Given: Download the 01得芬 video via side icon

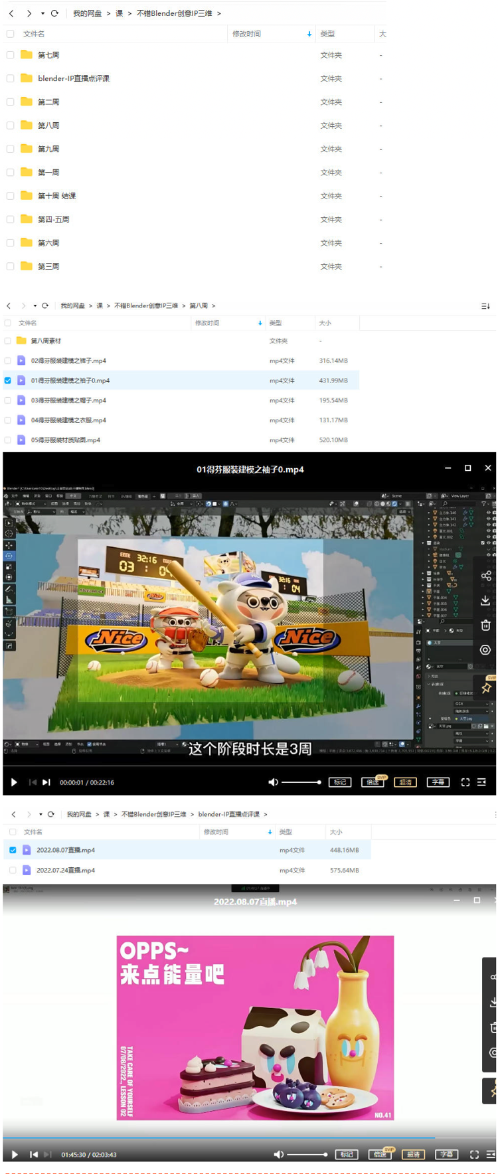Looking at the screenshot, I should pos(486,600).
